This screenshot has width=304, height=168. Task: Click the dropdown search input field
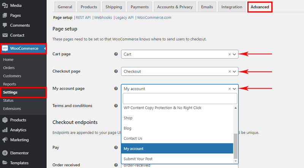tap(180, 98)
